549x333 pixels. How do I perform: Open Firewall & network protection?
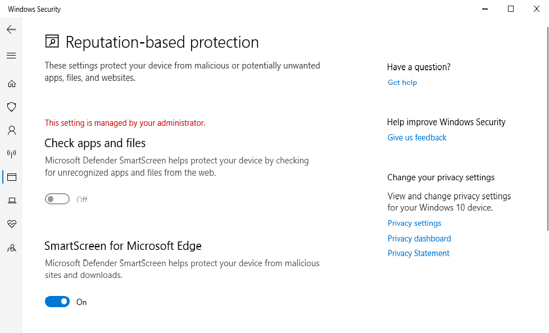coord(11,154)
